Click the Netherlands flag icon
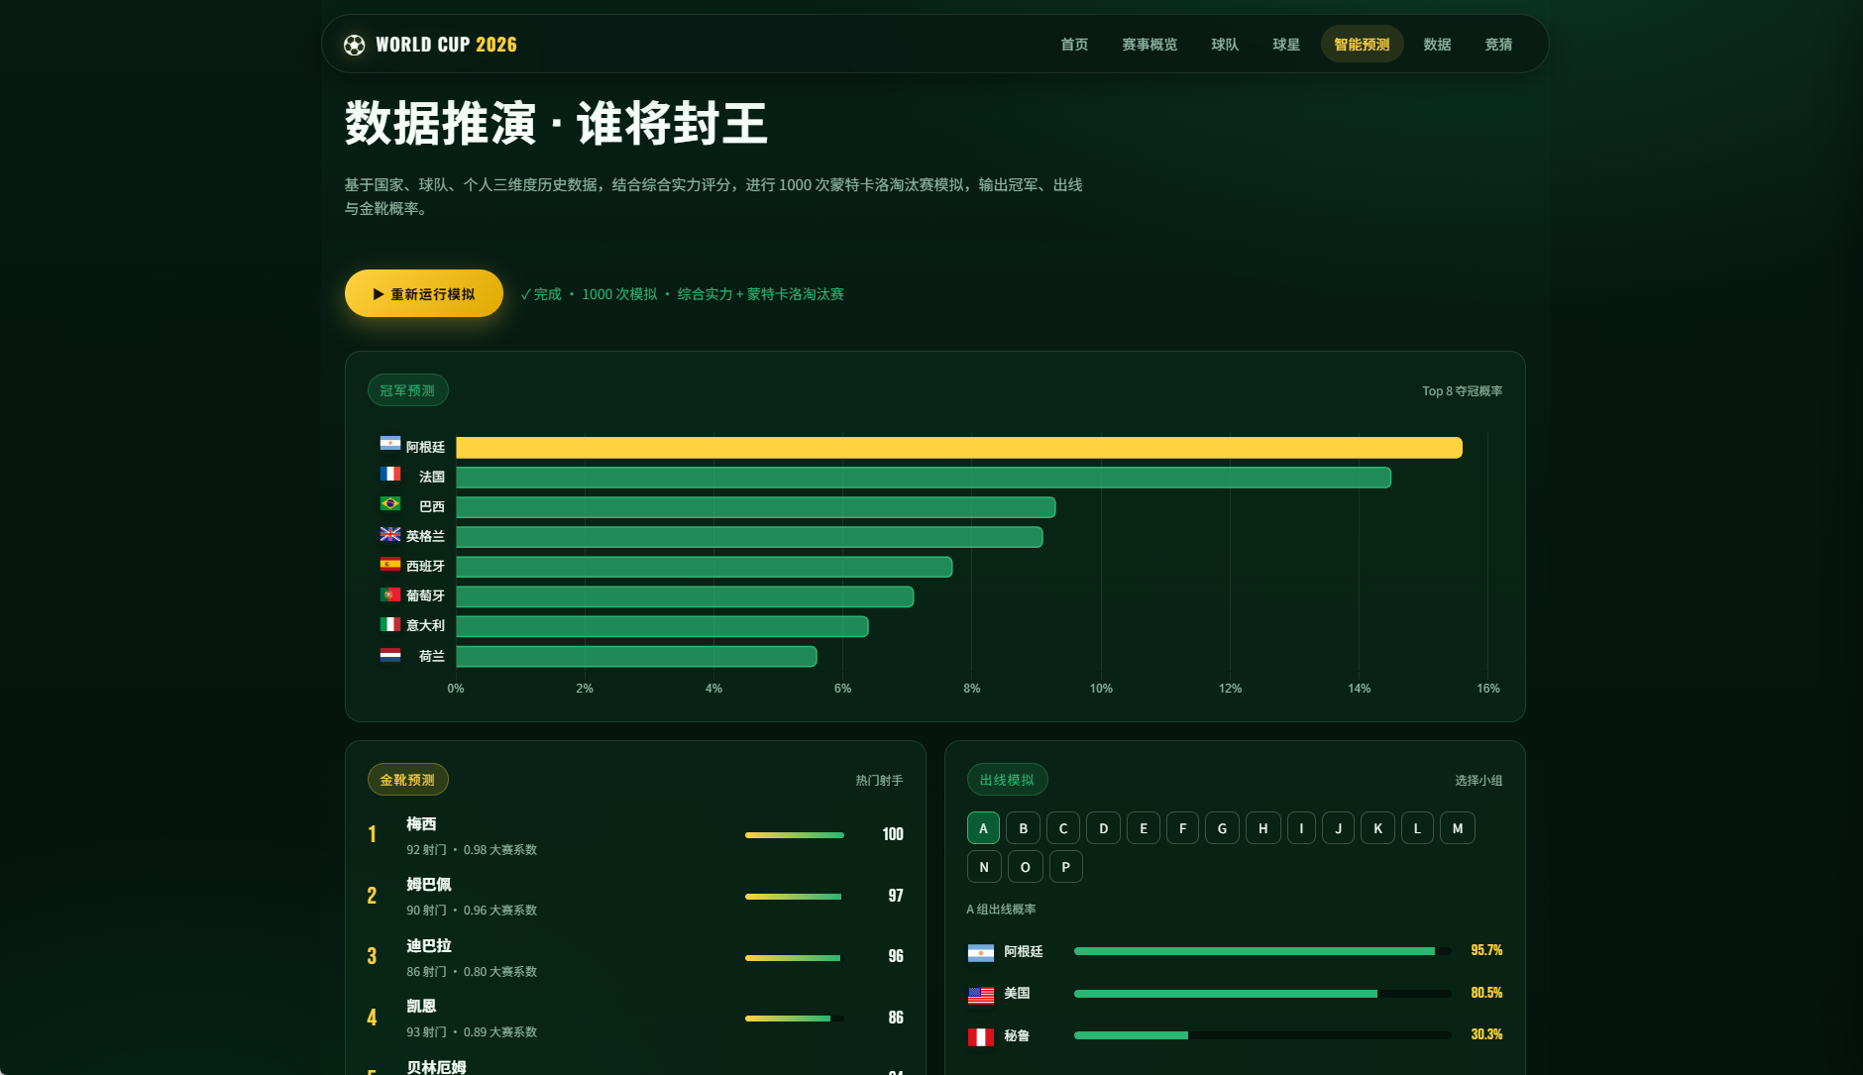 pos(390,655)
